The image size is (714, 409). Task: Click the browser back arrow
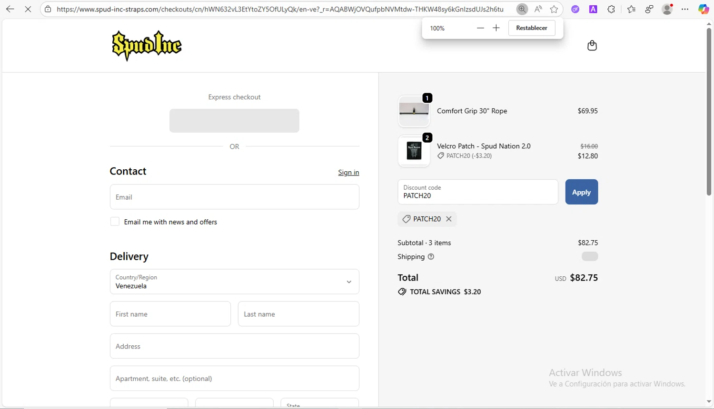click(x=10, y=9)
